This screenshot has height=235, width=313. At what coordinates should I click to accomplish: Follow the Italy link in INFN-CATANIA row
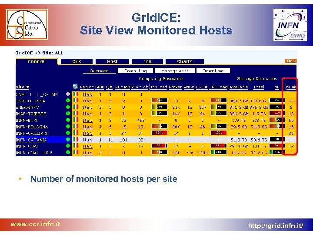tap(87, 140)
